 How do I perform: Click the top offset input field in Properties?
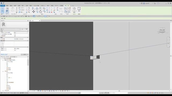21,33
